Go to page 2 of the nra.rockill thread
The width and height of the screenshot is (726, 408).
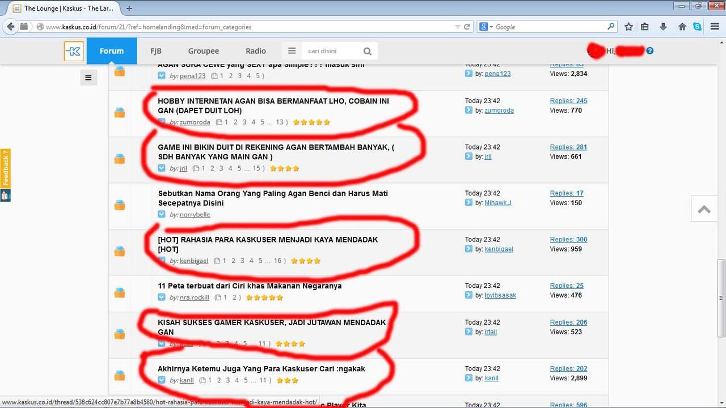point(235,297)
